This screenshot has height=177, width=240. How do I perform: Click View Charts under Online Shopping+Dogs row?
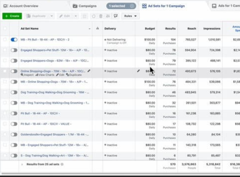[x=45, y=75]
